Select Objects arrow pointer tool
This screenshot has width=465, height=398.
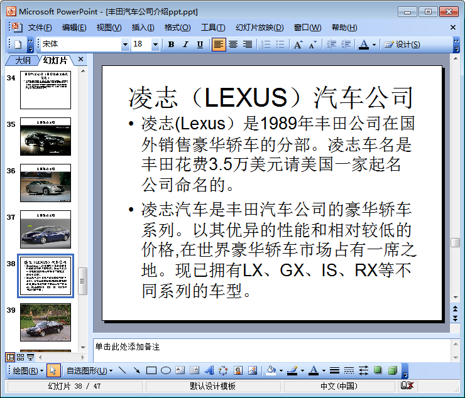[x=53, y=370]
